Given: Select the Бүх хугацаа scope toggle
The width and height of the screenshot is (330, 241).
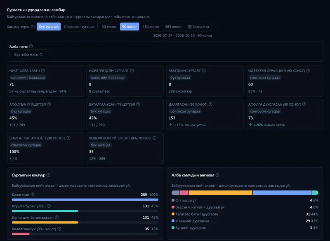Looking at the screenshot, I should [49, 27].
